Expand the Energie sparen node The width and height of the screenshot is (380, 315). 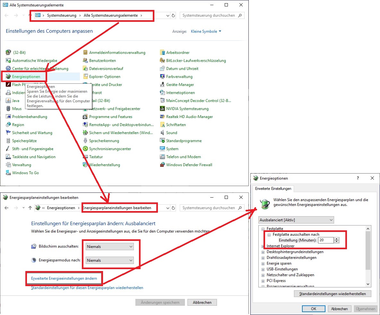pos(263,264)
